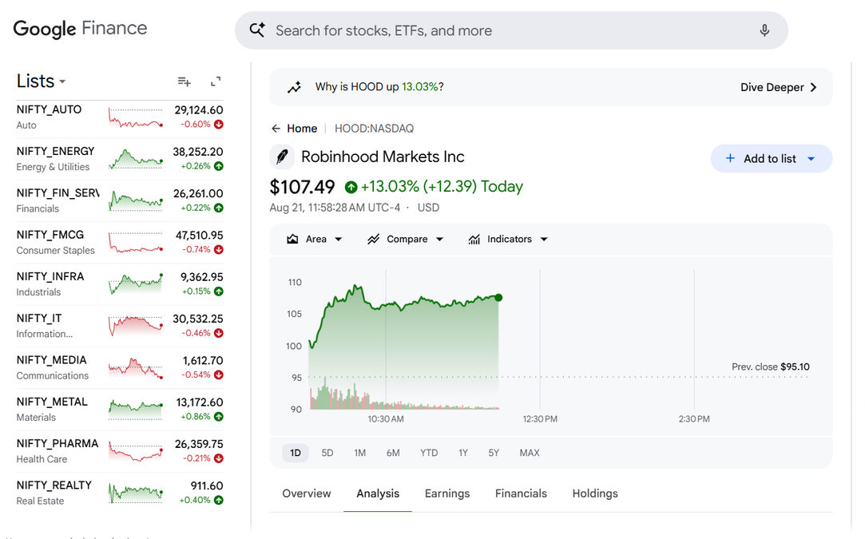865x539 pixels.
Task: Select the 1D time range
Action: click(296, 453)
